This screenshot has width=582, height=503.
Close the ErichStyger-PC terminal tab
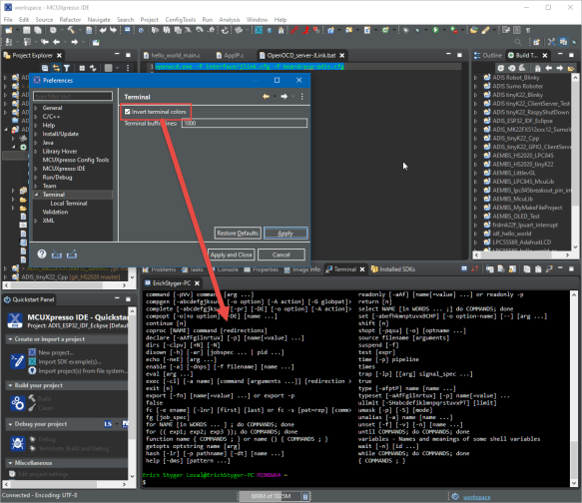197,283
